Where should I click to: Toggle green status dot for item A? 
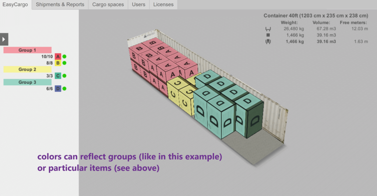coord(64,57)
